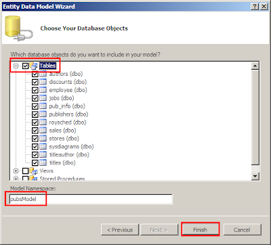Click the employee table icon

43,90
